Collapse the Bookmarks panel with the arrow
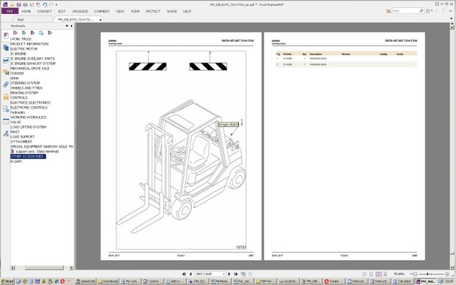456x285 pixels. pyautogui.click(x=71, y=26)
